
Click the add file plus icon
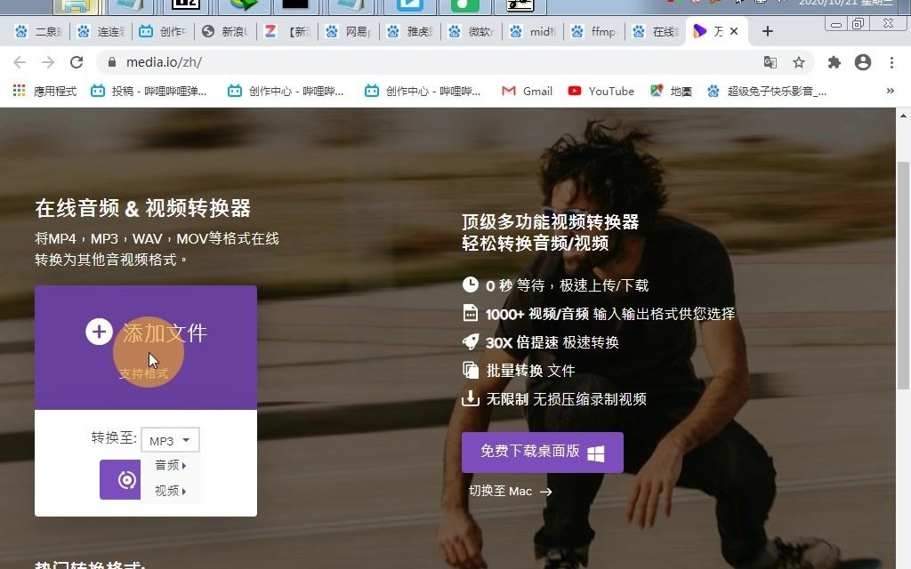click(x=99, y=331)
